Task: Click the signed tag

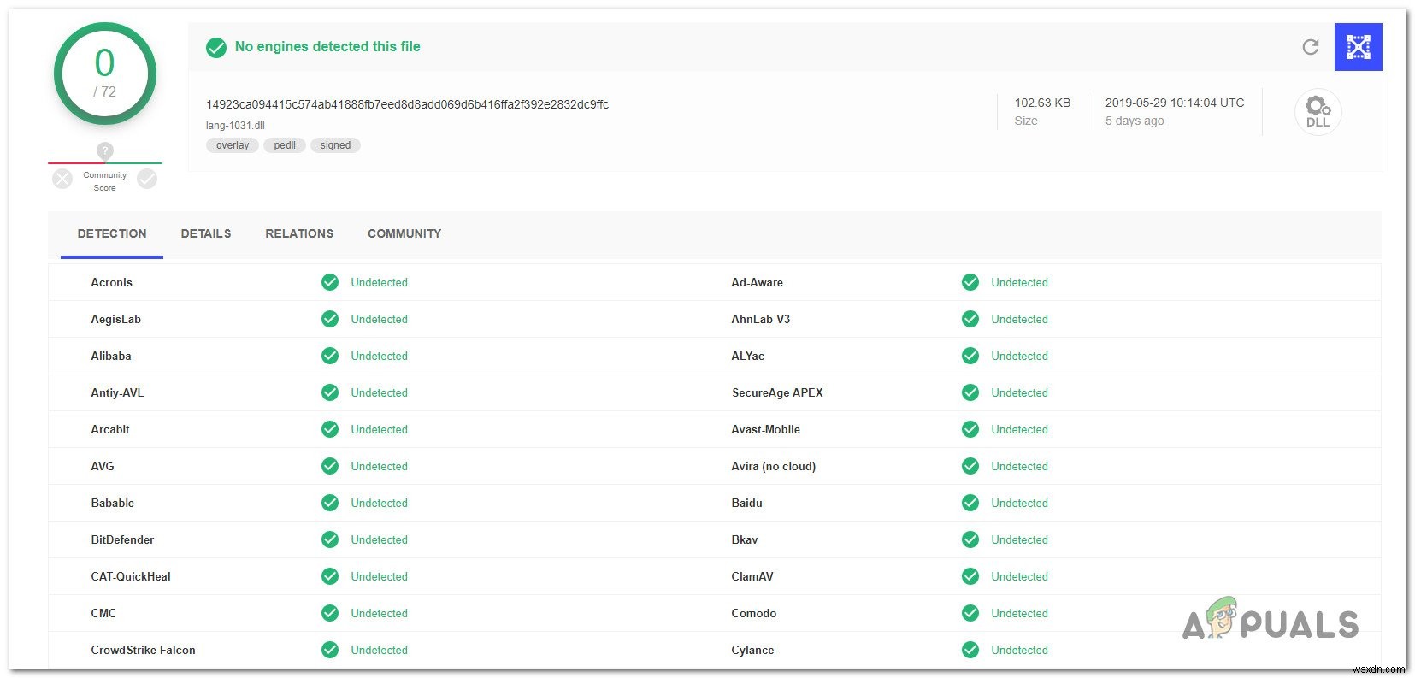Action: pos(335,145)
